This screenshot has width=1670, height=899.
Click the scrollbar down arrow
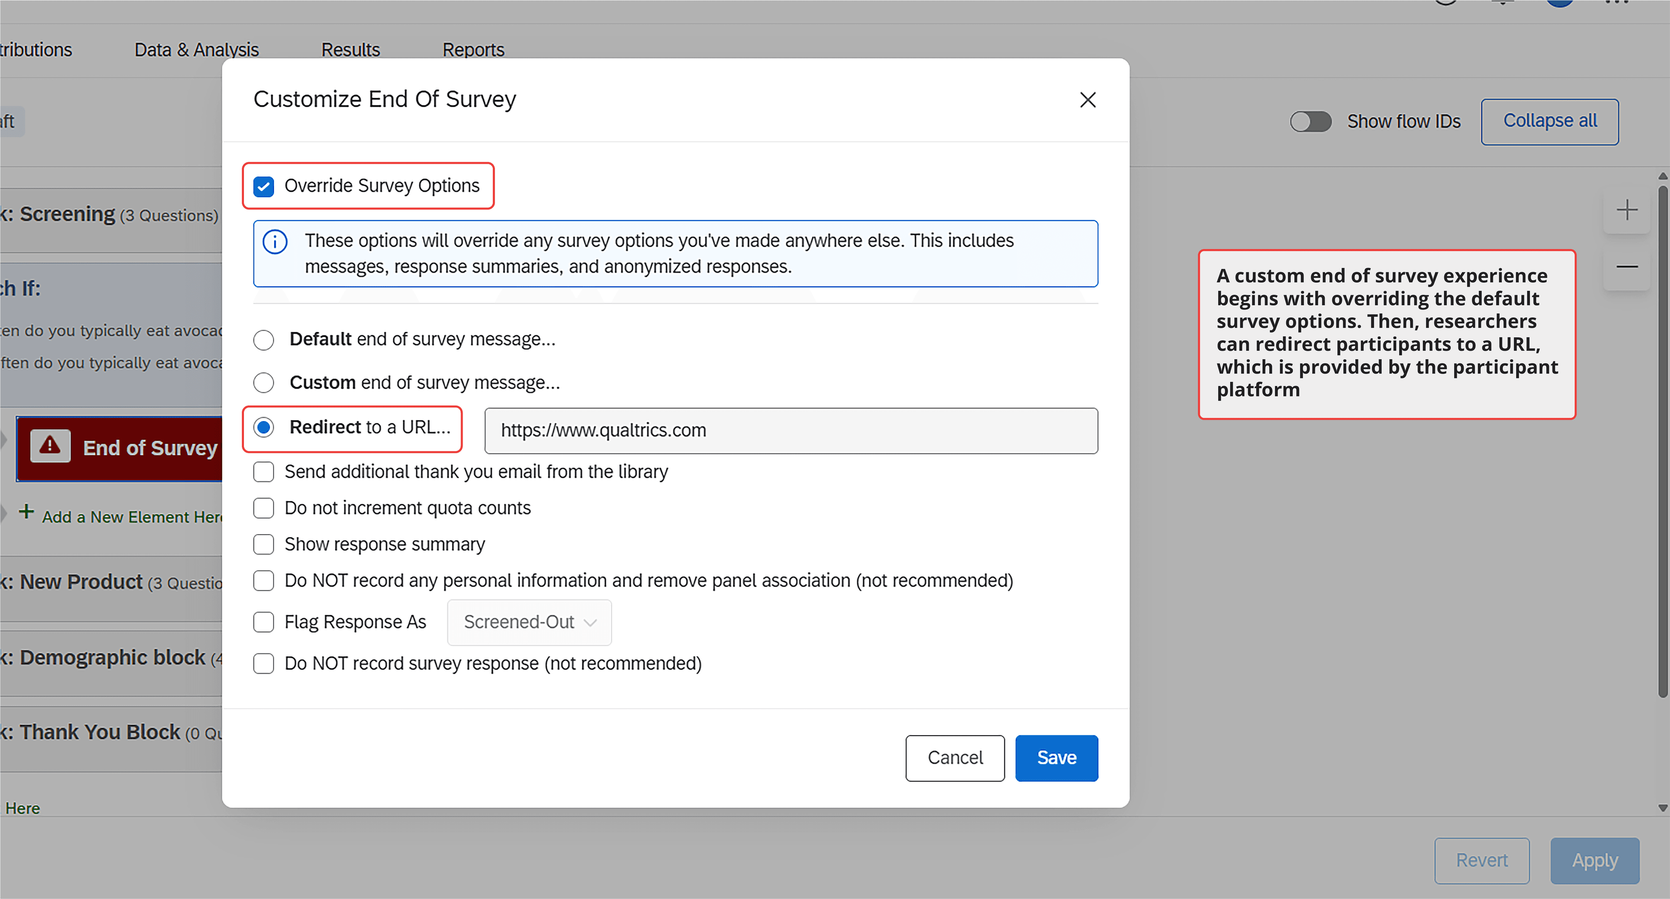(1663, 808)
